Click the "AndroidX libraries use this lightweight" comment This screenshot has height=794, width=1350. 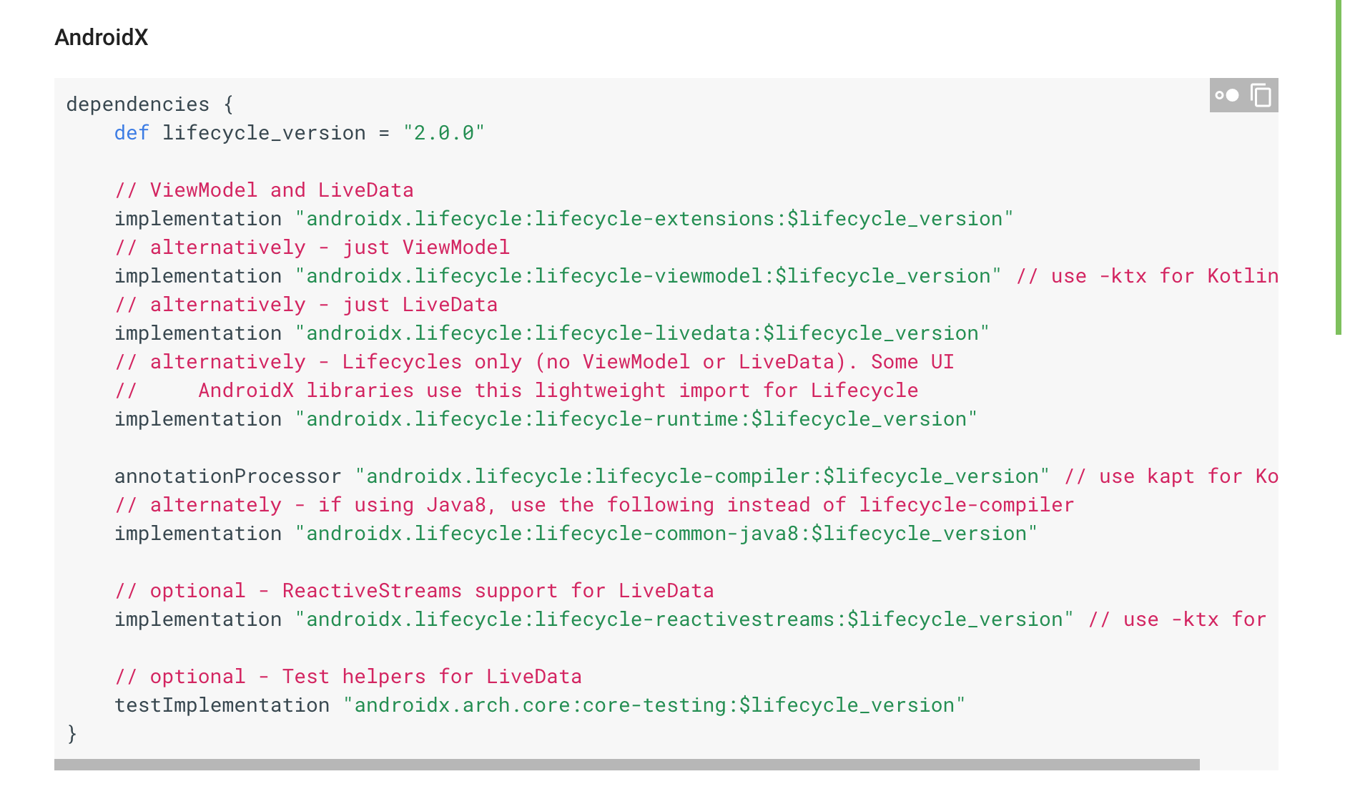(x=517, y=391)
